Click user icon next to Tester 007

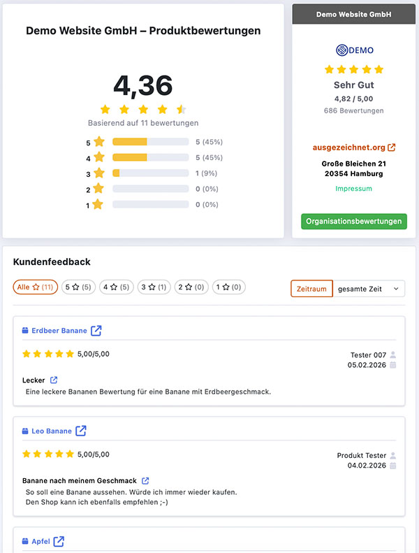[393, 354]
